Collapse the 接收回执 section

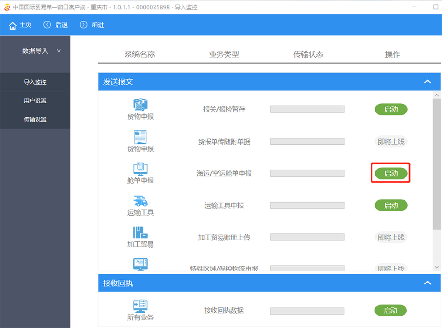click(428, 283)
